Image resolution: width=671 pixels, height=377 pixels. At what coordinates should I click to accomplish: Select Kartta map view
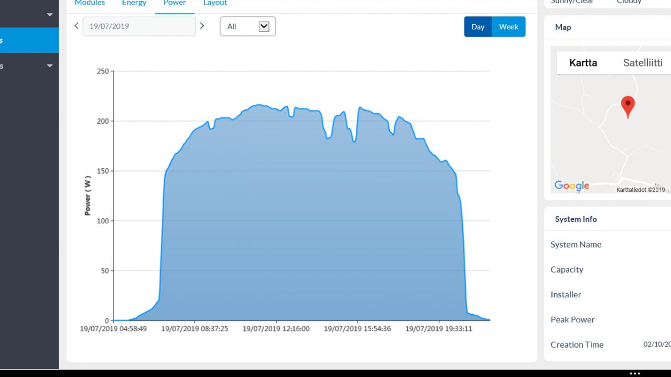point(583,63)
